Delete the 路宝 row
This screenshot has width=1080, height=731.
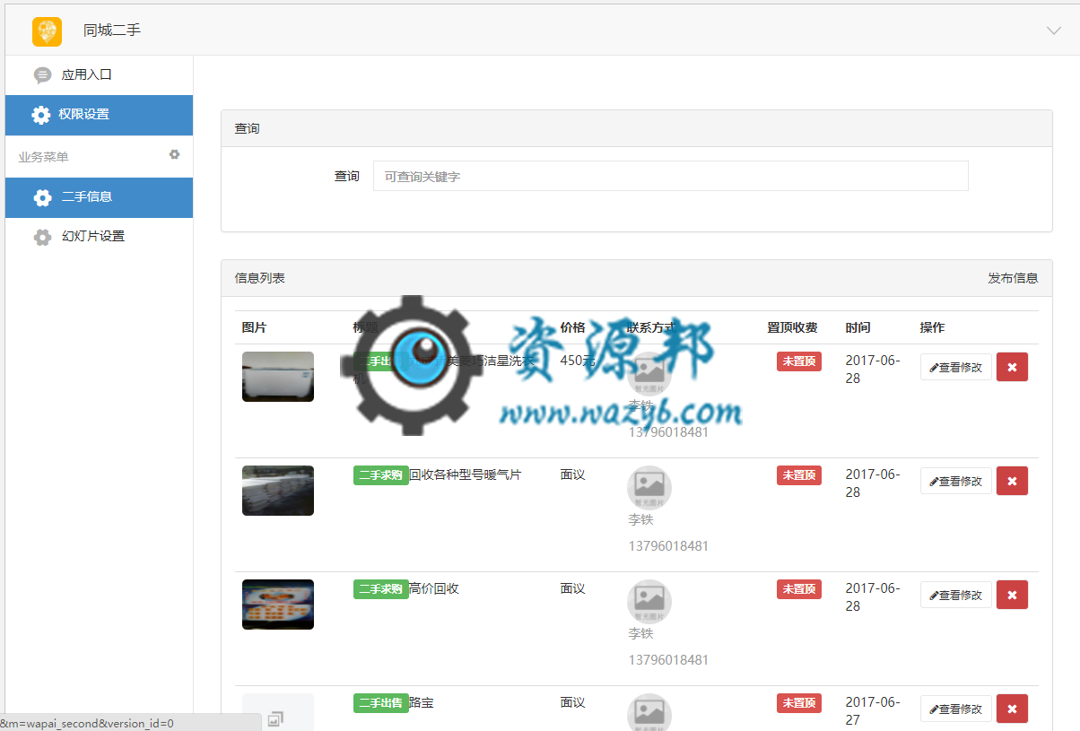[1012, 709]
